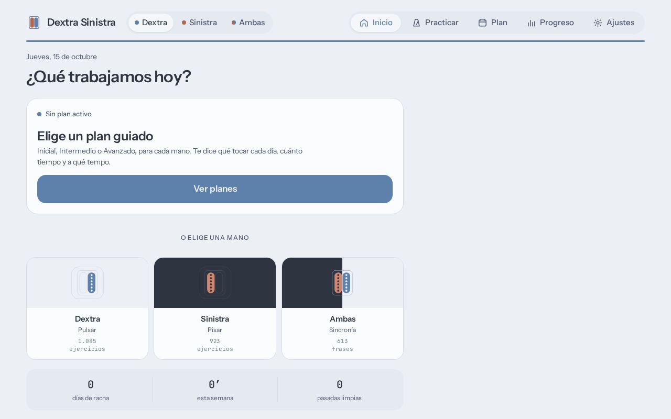Screen dimensions: 671x419
Task: Switch to the Progreso tab
Action: click(x=550, y=23)
